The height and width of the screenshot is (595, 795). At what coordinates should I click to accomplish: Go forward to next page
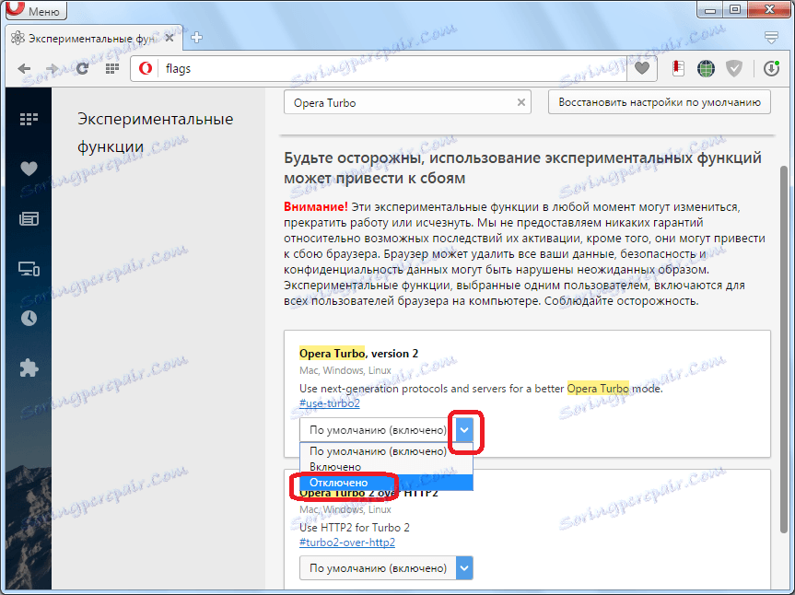click(52, 68)
